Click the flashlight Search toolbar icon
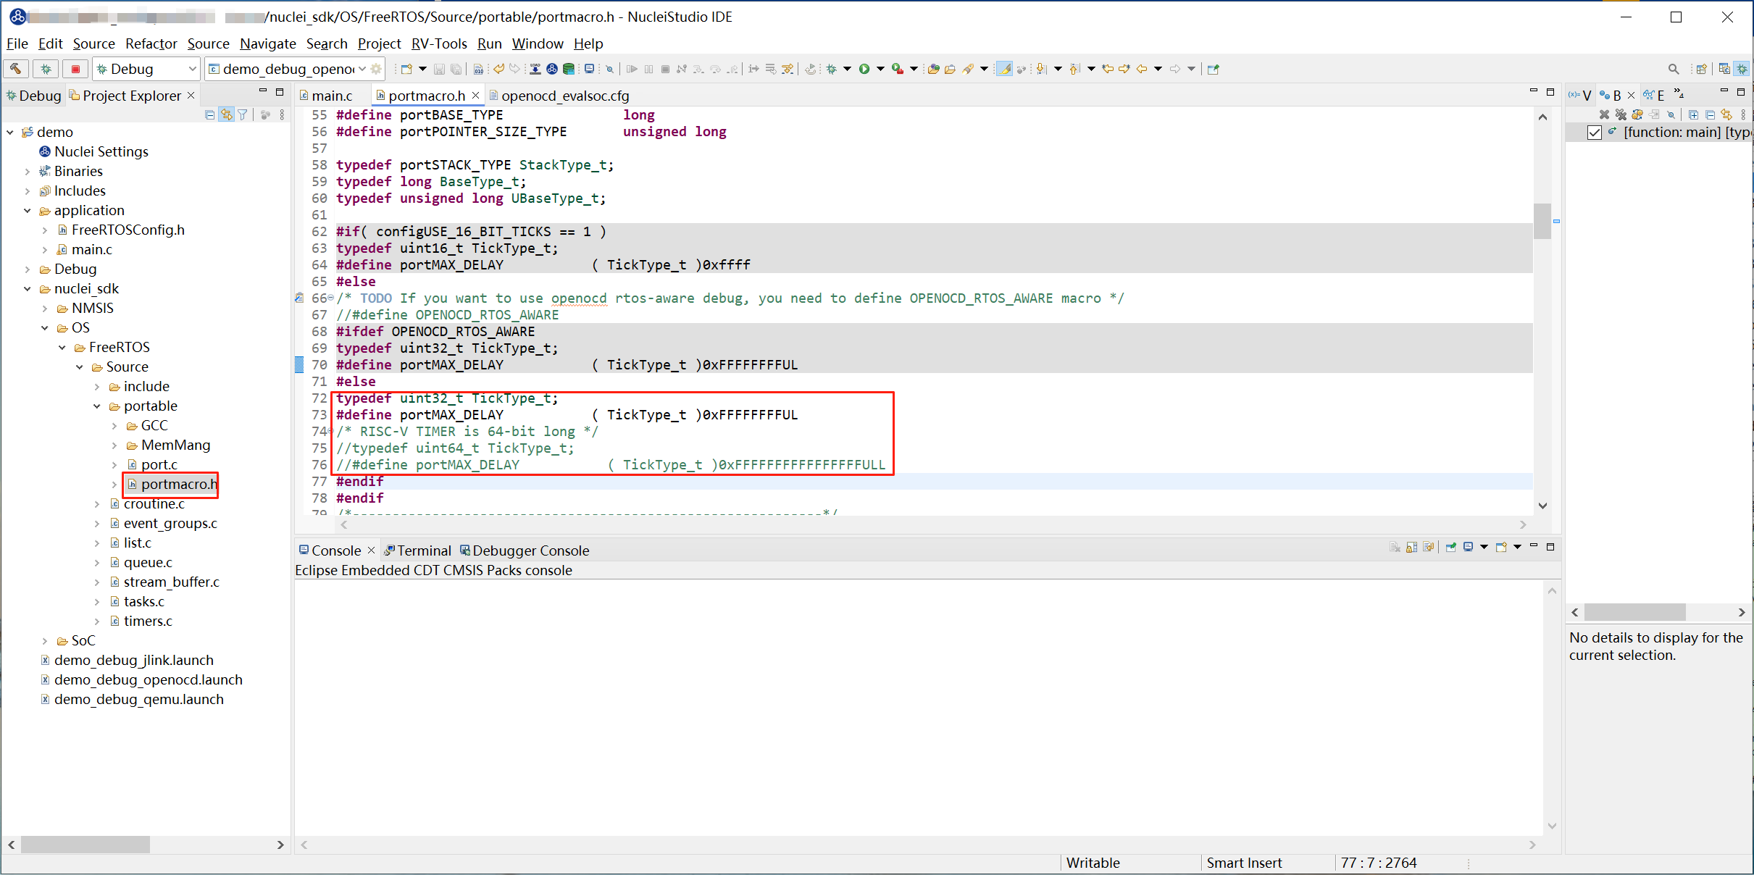Image resolution: width=1754 pixels, height=875 pixels. point(968,69)
